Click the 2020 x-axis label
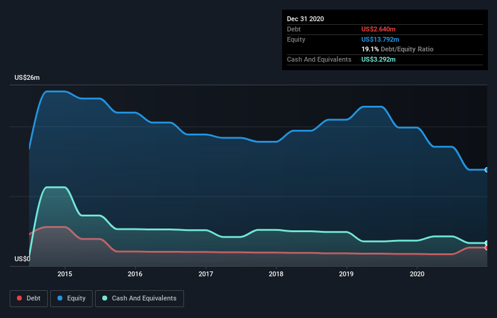 tap(417, 274)
